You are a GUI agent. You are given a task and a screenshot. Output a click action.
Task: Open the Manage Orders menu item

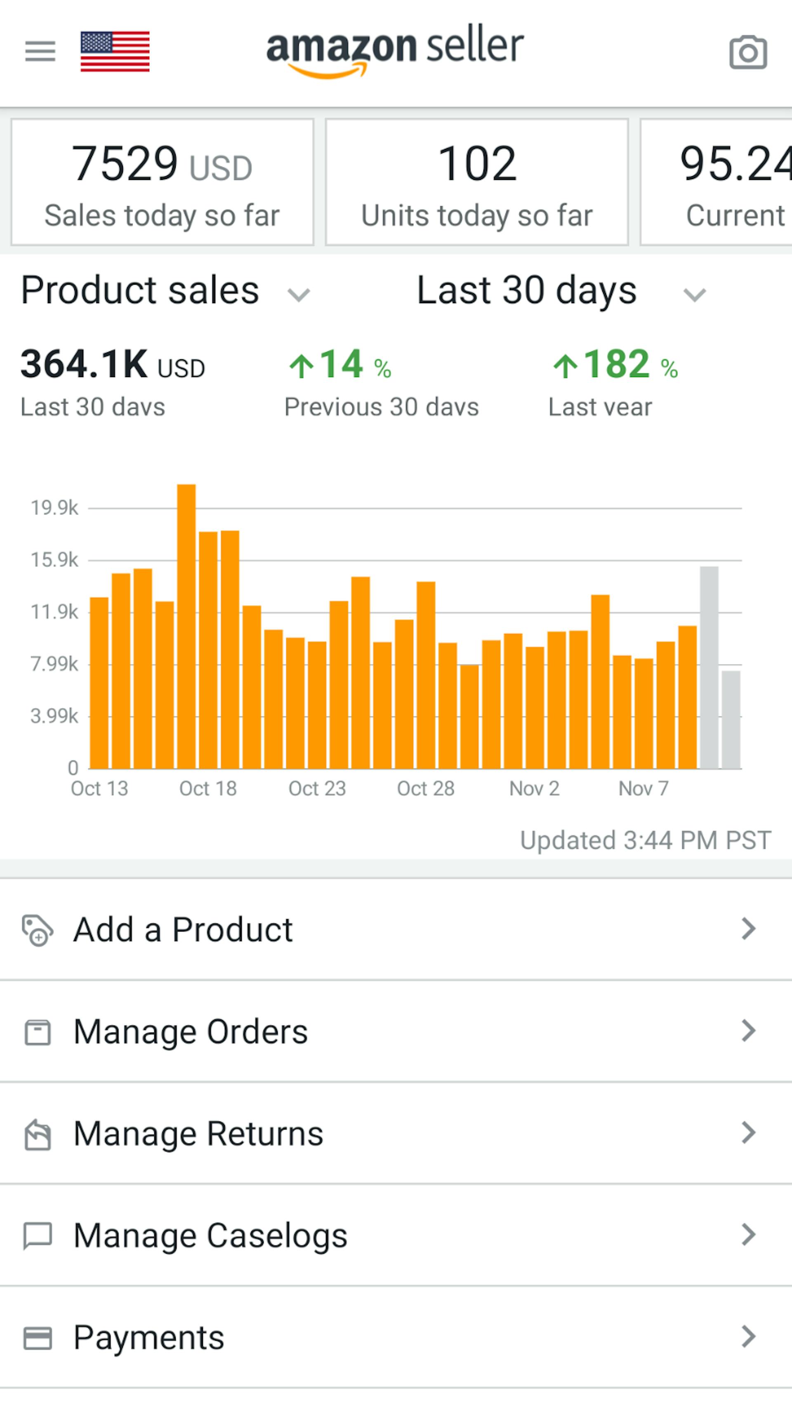point(191,1032)
